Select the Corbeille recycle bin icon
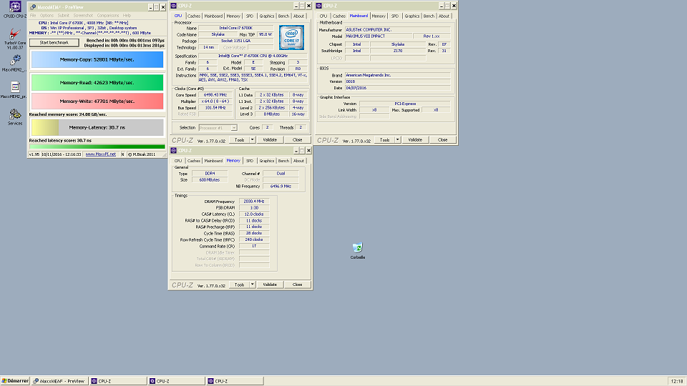The width and height of the screenshot is (687, 386). tap(358, 250)
